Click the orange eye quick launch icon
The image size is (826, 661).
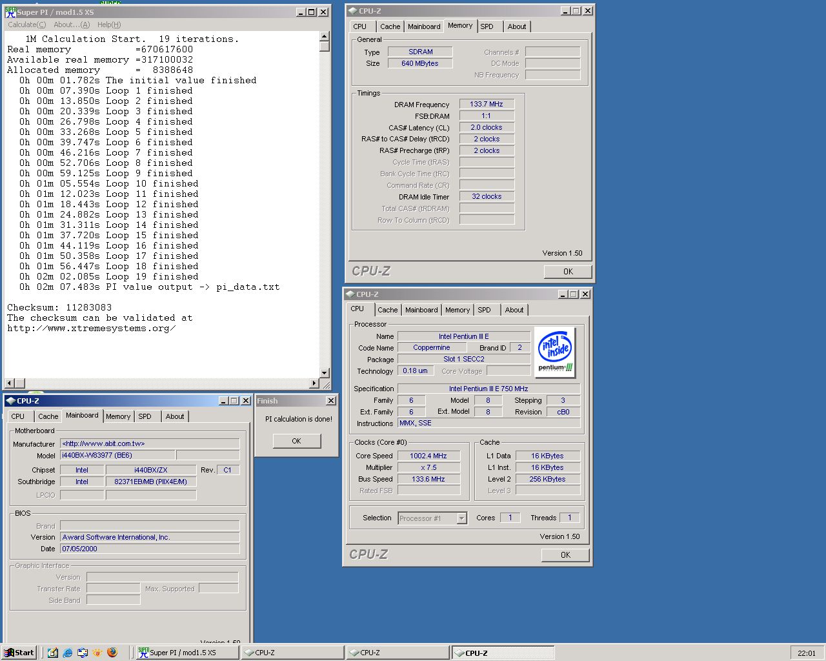[97, 653]
